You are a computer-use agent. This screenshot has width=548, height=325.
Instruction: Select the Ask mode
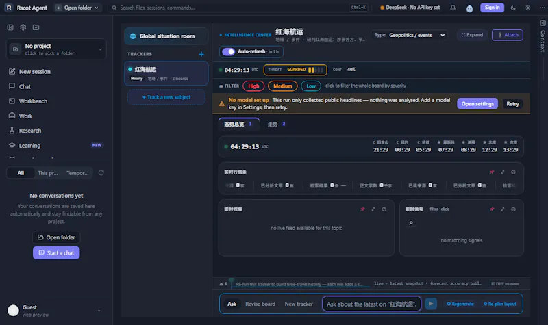point(232,304)
